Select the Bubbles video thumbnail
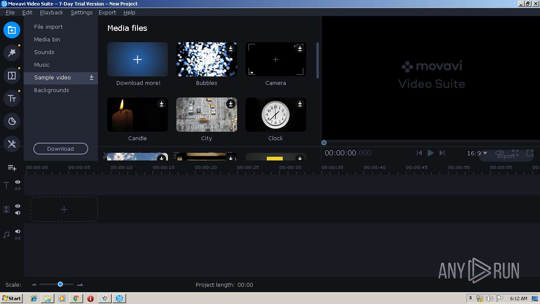 pyautogui.click(x=207, y=60)
